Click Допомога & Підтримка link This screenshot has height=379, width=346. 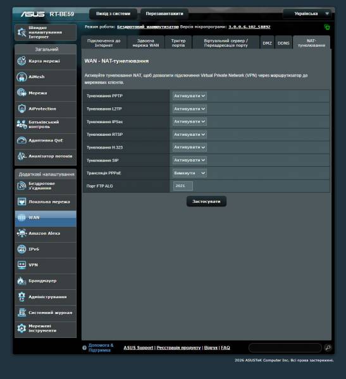point(101,347)
